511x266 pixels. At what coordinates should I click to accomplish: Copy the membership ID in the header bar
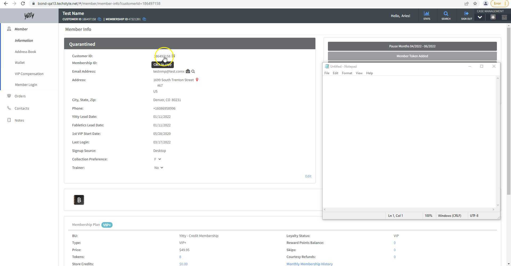144,19
